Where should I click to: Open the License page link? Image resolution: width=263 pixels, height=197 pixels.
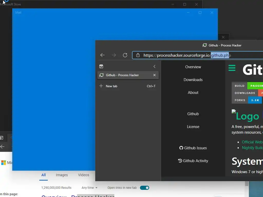point(193,127)
